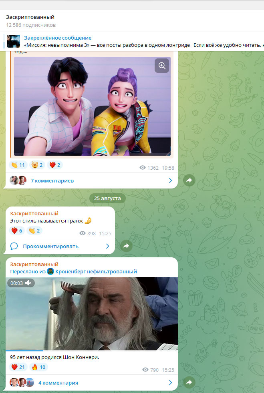
Task: Click the pinned message thumbnail avatar
Action: pos(14,41)
